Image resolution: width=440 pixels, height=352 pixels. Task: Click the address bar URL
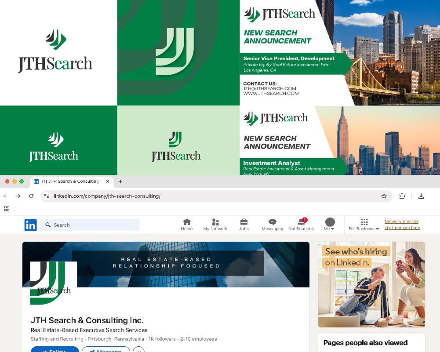click(107, 196)
